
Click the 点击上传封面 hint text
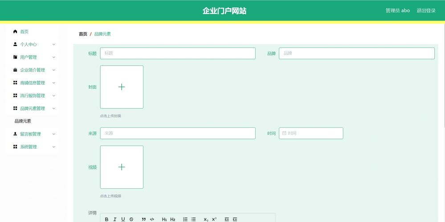(110, 116)
